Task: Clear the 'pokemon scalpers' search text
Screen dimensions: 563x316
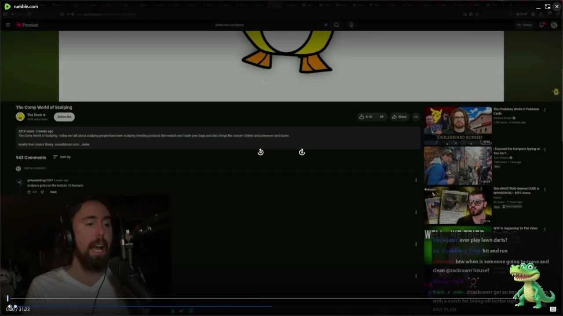Action: coord(325,25)
